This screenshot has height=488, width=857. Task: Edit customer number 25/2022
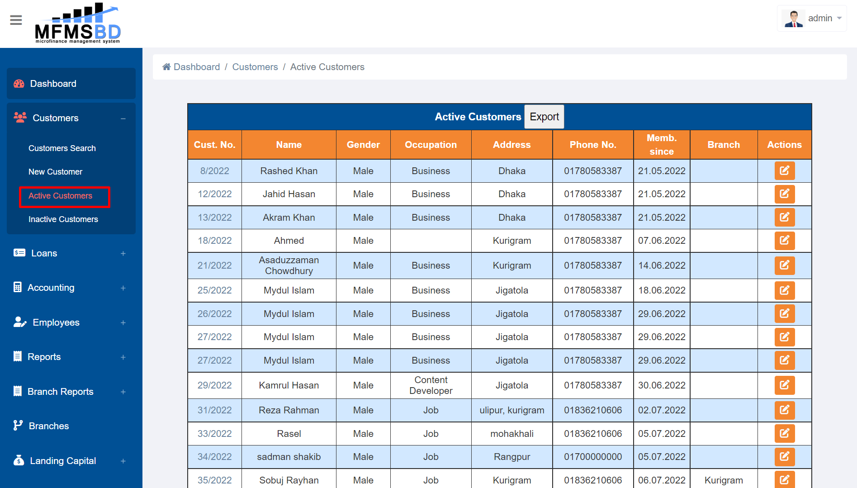point(785,290)
